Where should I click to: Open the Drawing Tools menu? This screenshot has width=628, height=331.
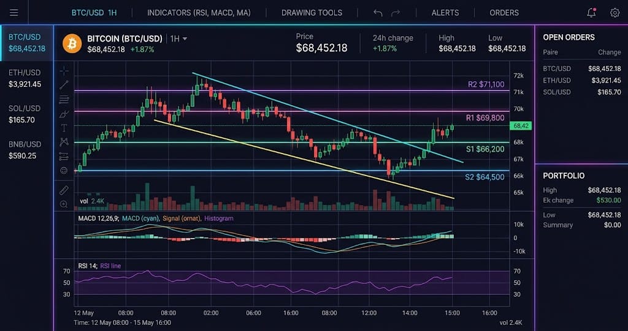312,13
